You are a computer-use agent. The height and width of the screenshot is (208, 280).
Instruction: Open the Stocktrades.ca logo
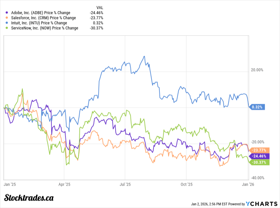click(29, 197)
